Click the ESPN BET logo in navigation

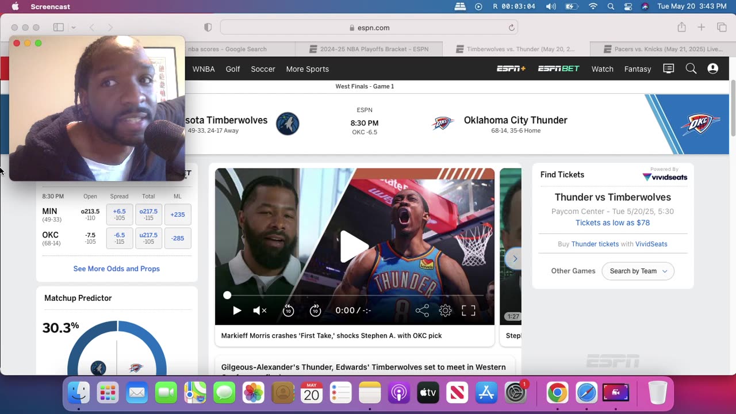pyautogui.click(x=559, y=69)
